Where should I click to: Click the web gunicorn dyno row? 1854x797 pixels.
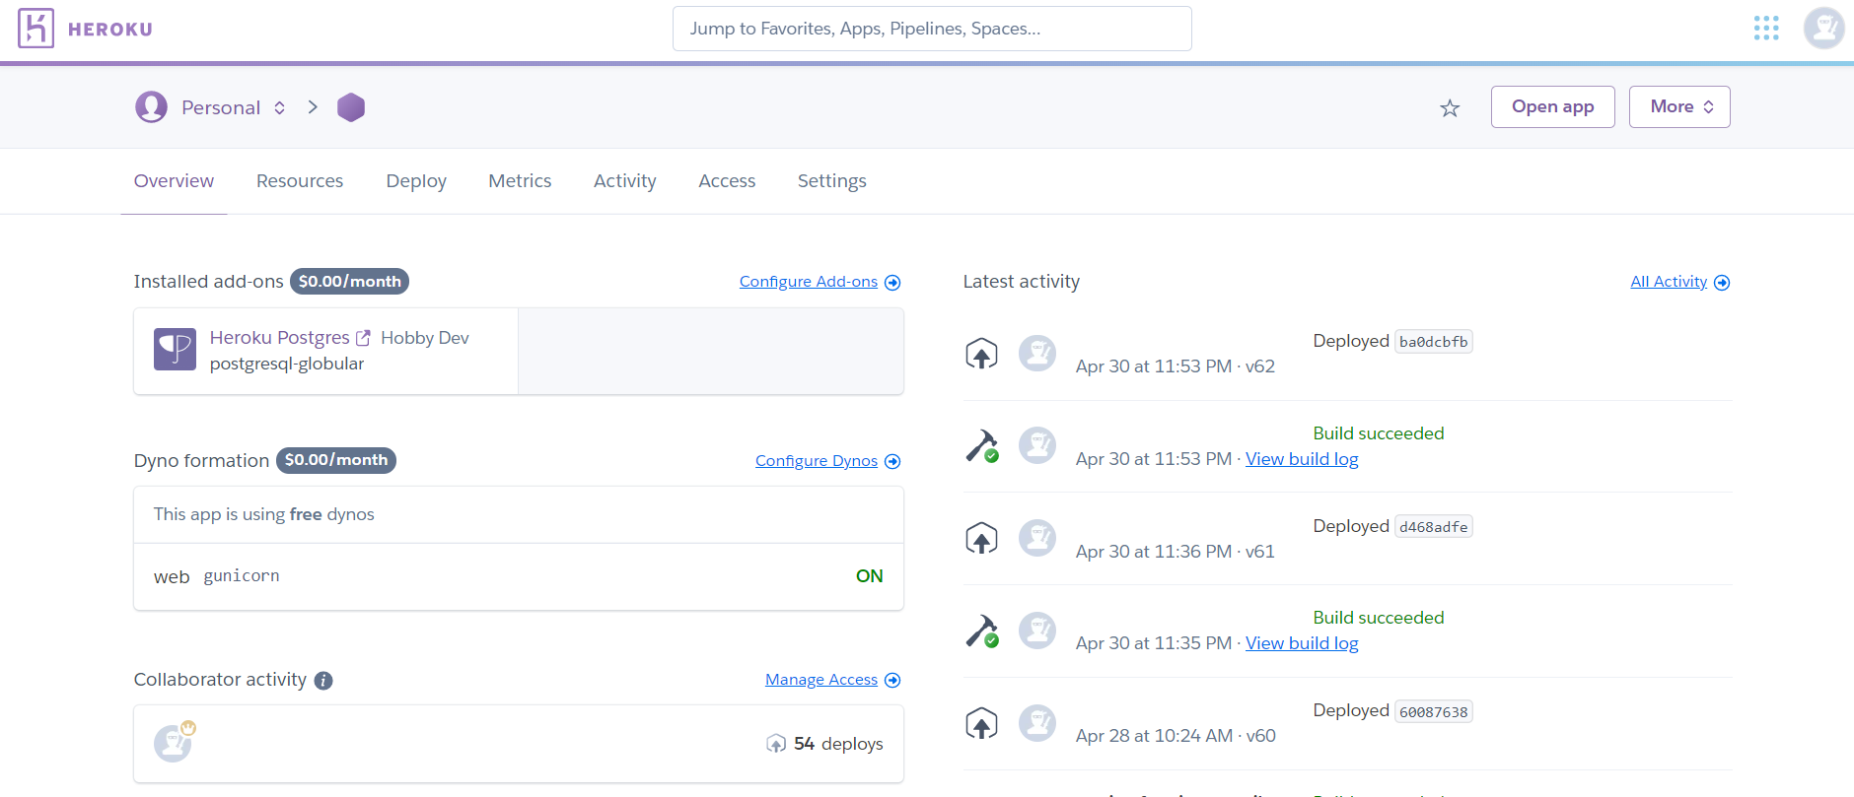(x=519, y=576)
